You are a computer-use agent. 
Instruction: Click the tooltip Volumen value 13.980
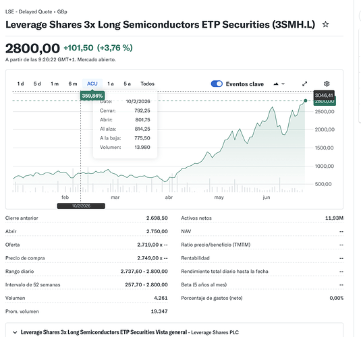[142, 148]
